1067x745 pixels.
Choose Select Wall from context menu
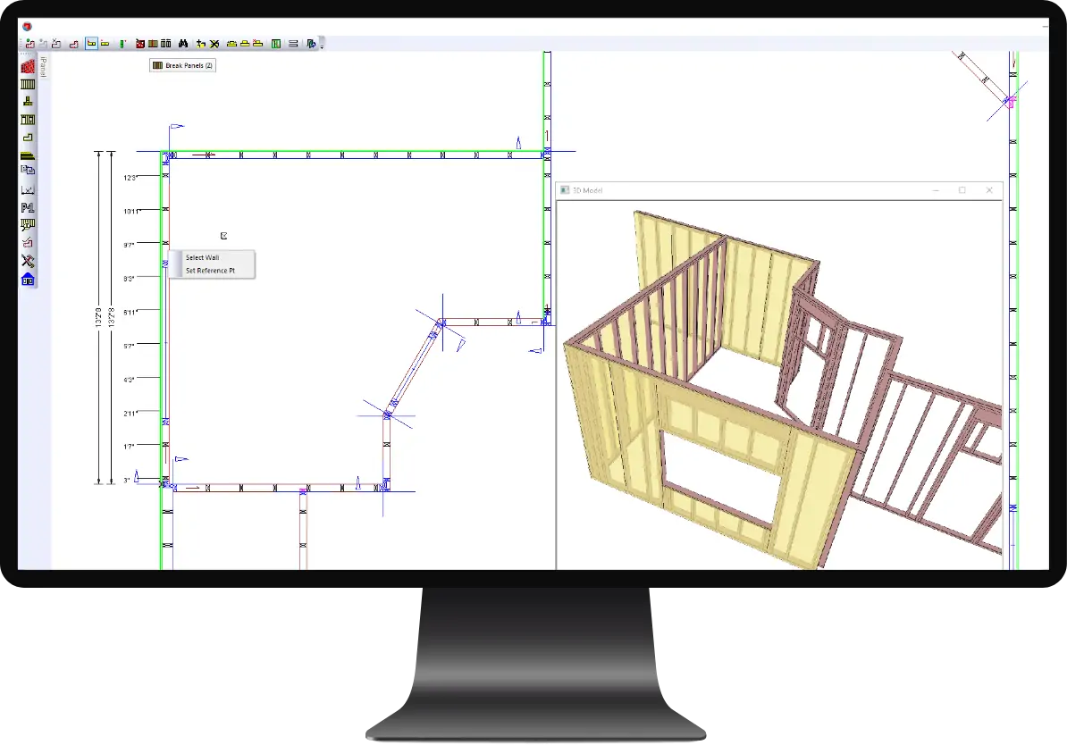(x=202, y=257)
